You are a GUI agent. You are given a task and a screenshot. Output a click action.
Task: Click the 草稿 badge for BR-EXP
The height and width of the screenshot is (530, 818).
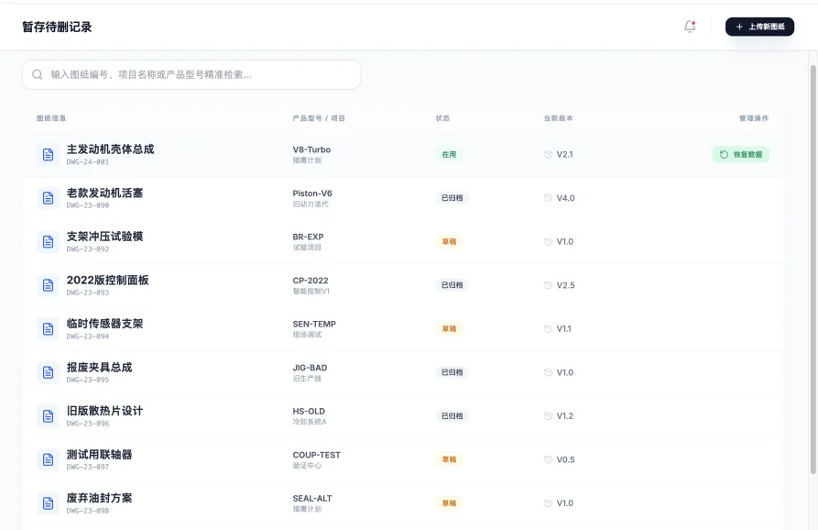click(449, 242)
